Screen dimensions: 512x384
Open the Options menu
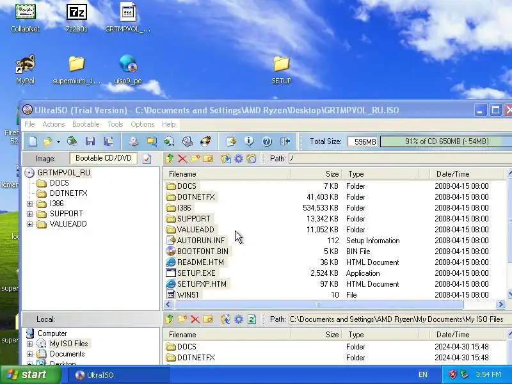click(x=142, y=124)
